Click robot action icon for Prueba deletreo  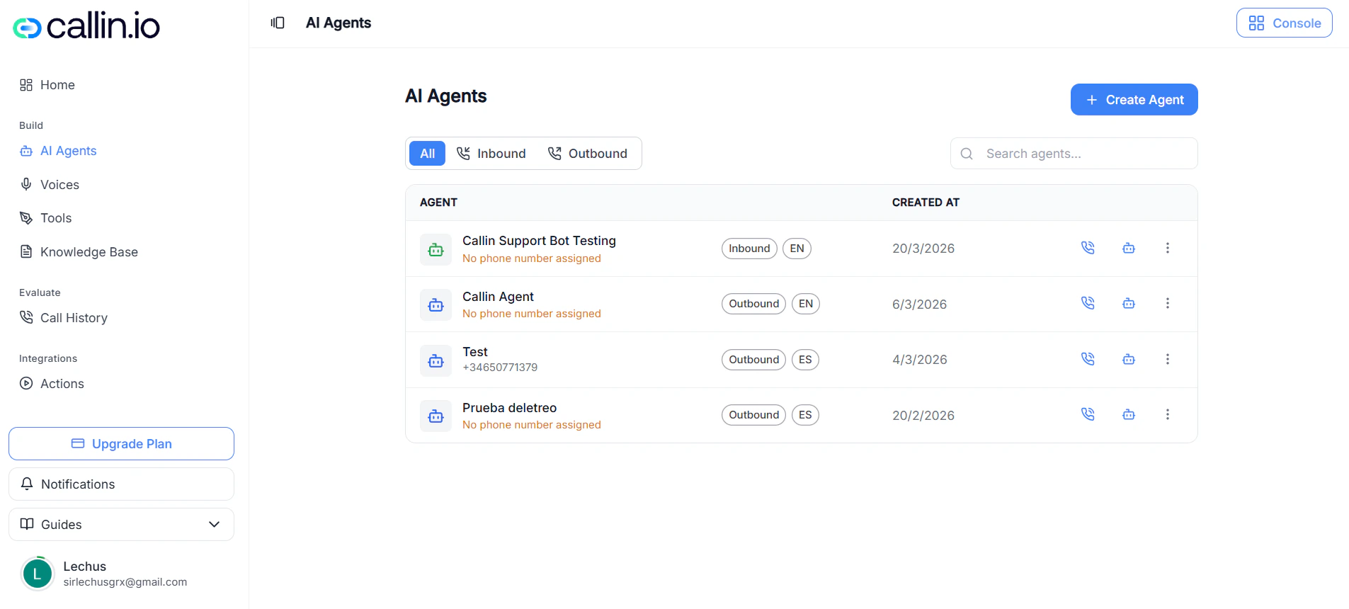coord(1129,414)
